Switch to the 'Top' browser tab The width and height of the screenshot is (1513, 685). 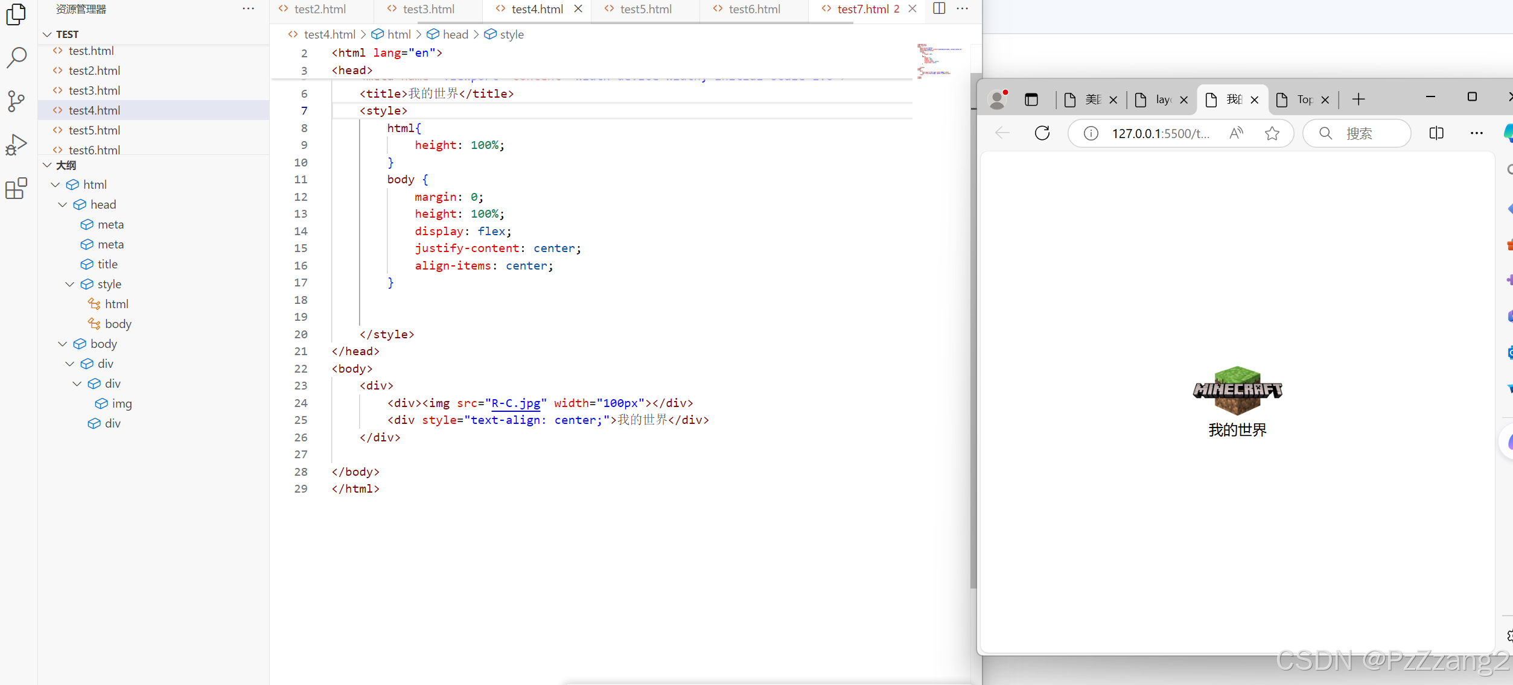(1304, 99)
